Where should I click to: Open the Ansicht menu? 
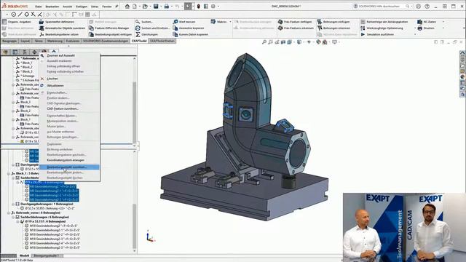click(67, 7)
